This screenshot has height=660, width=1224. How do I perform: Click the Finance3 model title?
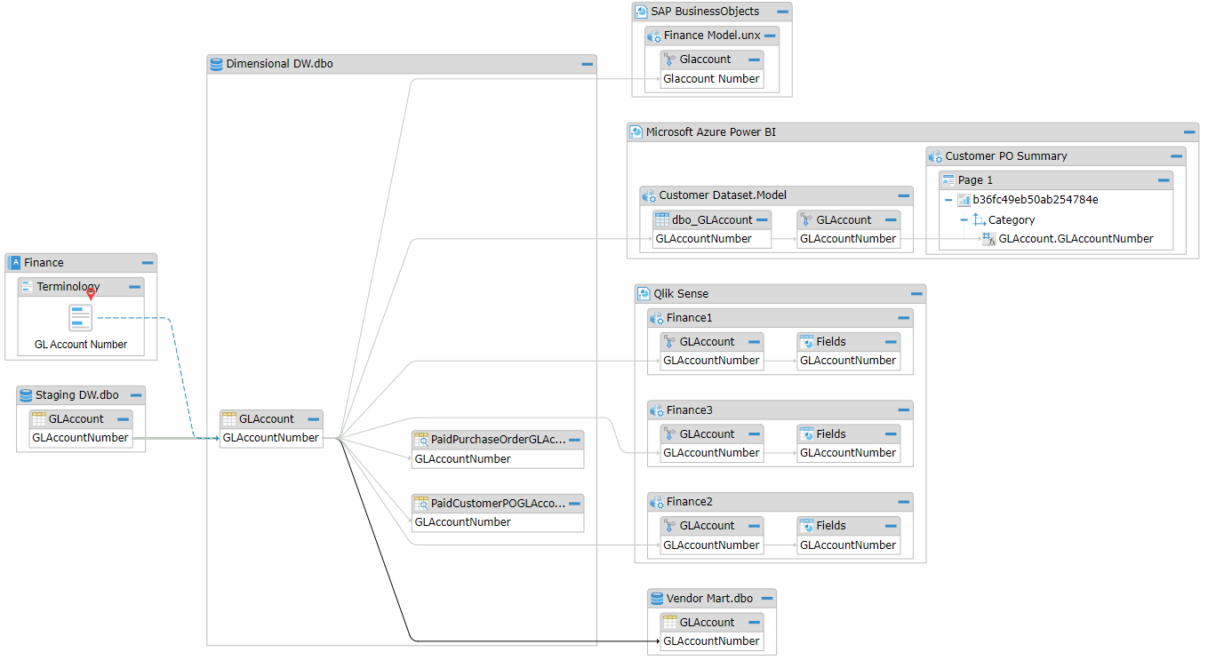point(690,410)
